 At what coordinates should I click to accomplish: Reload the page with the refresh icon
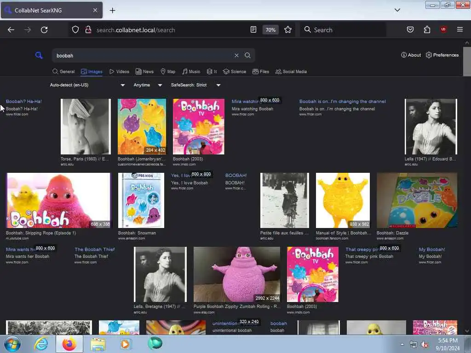[x=44, y=30]
